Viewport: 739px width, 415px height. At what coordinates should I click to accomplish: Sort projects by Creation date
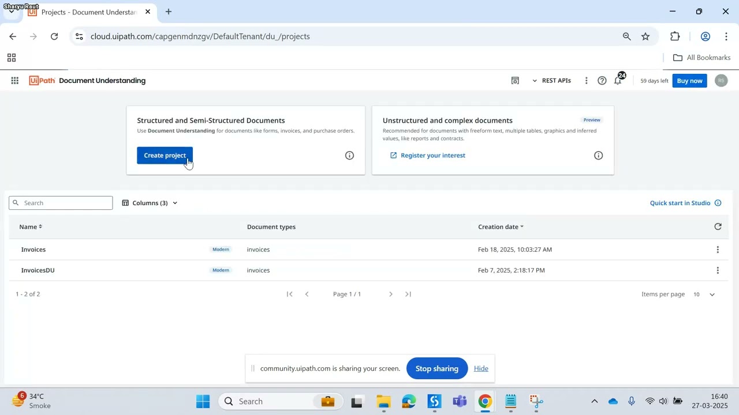(501, 227)
